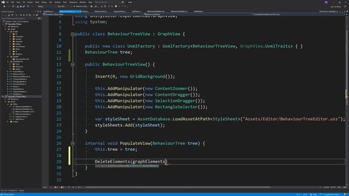Open the Debug menu
This screenshot has width=349, height=196.
(x=44, y=2)
